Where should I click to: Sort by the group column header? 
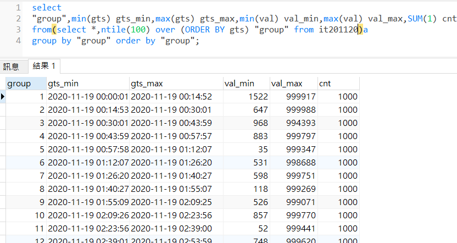pos(26,84)
